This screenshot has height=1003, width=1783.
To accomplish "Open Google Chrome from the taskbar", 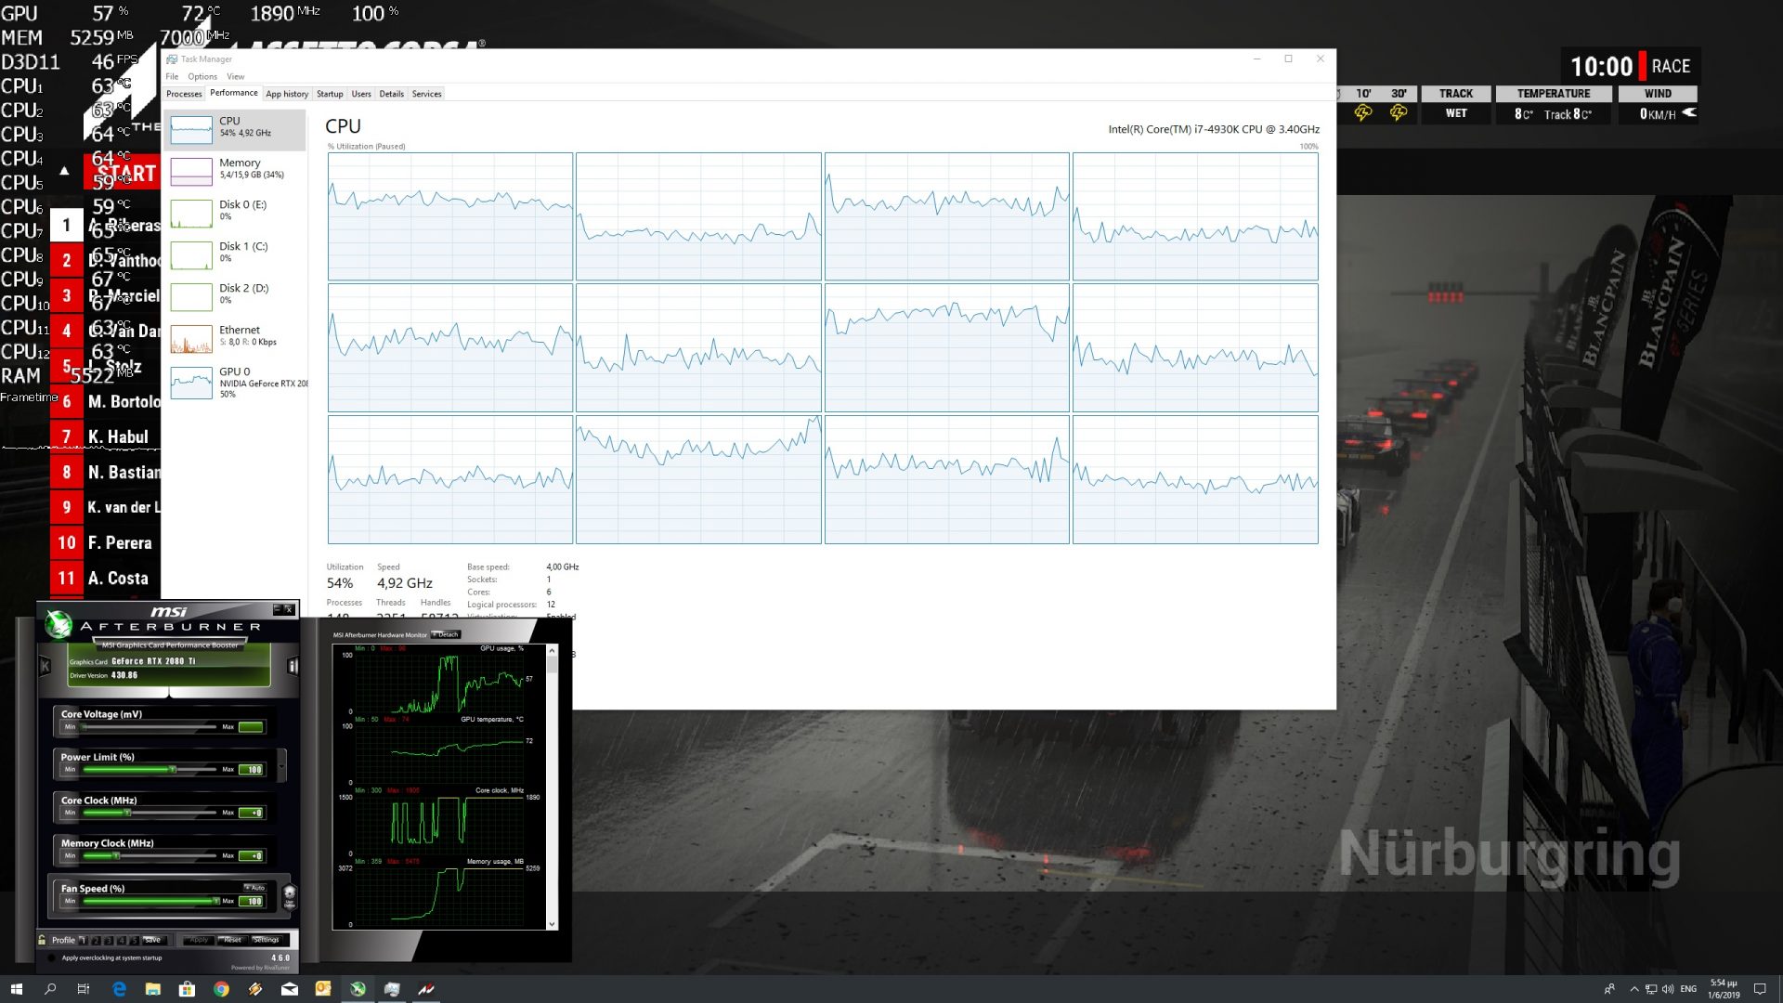I will coord(221,989).
